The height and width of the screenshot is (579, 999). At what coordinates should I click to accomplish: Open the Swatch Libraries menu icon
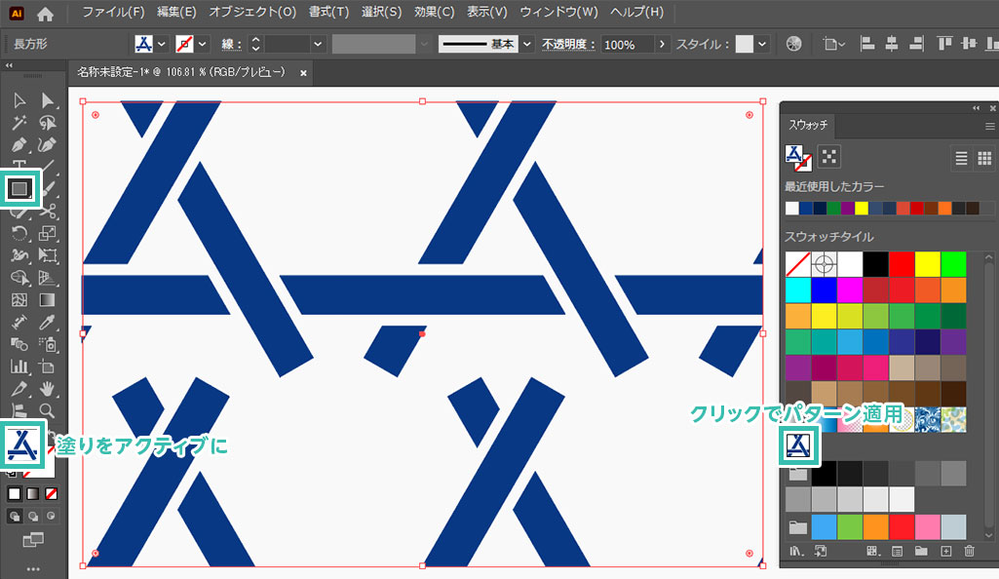(x=796, y=551)
